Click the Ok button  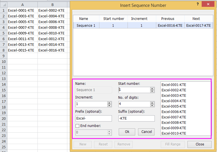127,132
